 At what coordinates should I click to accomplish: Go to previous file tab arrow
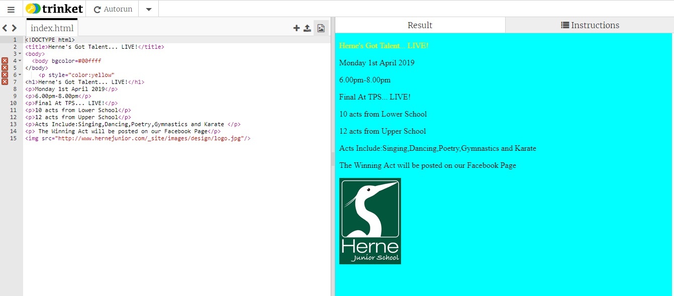(5, 28)
